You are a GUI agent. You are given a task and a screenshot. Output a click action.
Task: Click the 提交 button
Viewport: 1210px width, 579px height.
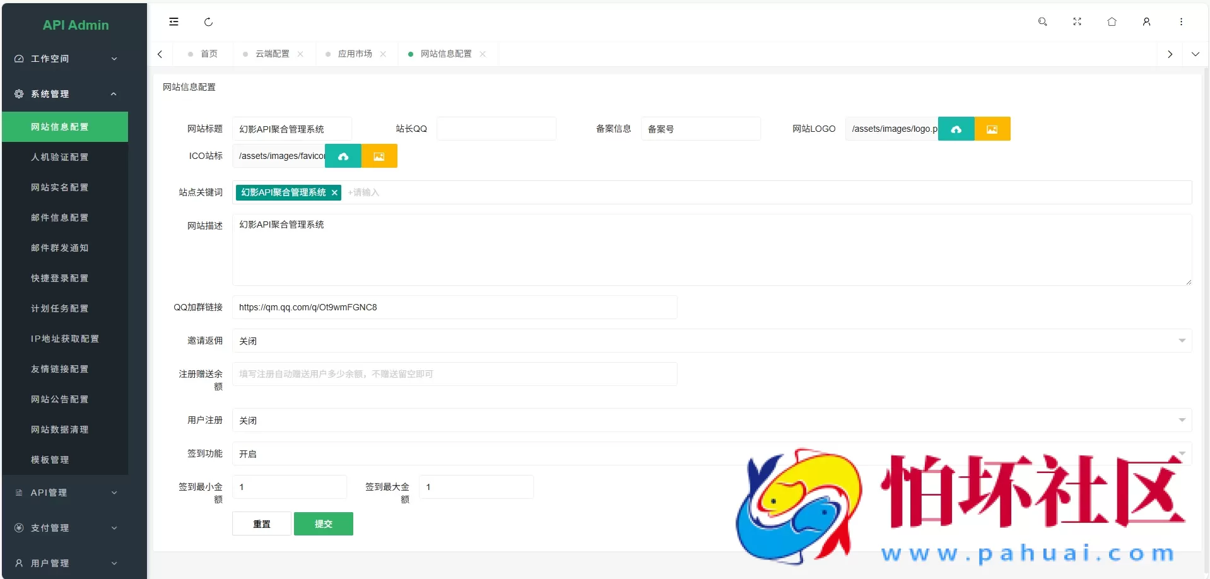323,523
